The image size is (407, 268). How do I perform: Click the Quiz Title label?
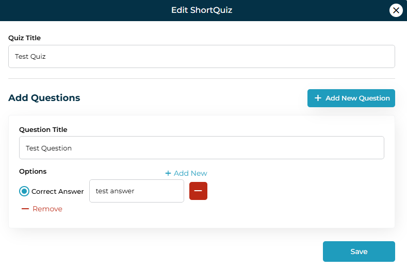tap(24, 38)
